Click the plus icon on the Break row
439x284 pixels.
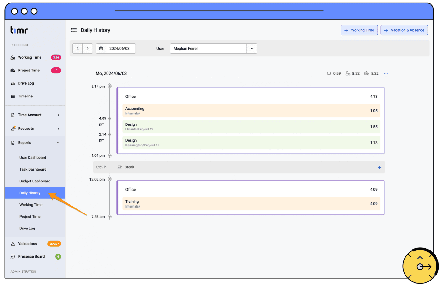pos(379,167)
